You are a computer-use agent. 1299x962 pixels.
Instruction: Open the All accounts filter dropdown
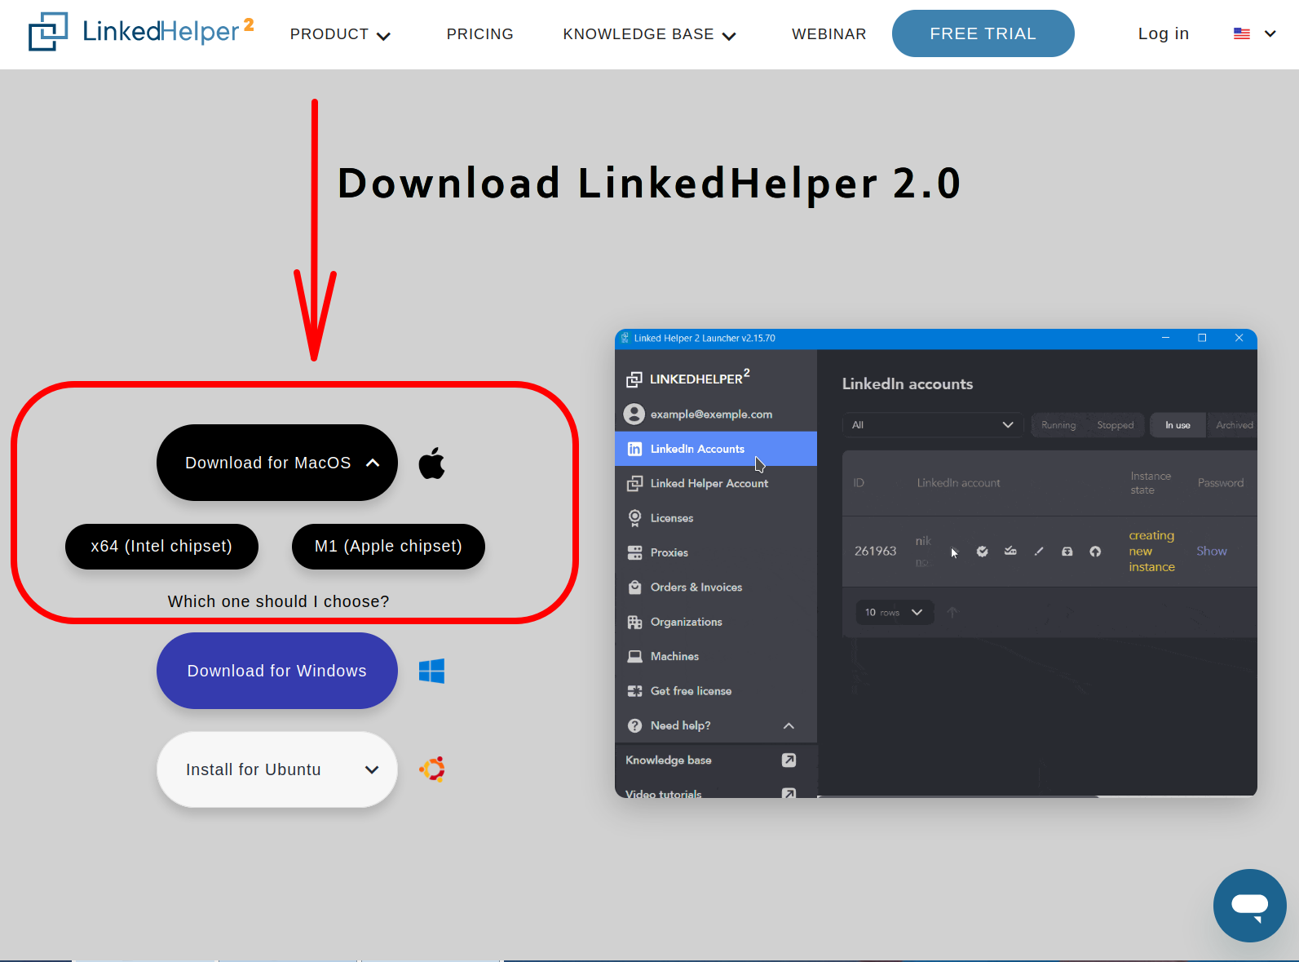click(x=933, y=425)
